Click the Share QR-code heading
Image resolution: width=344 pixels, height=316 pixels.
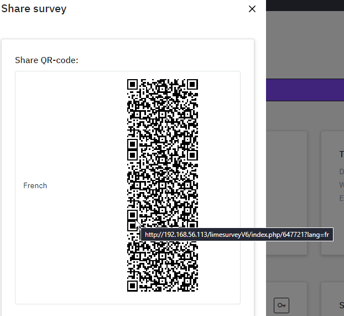46,60
